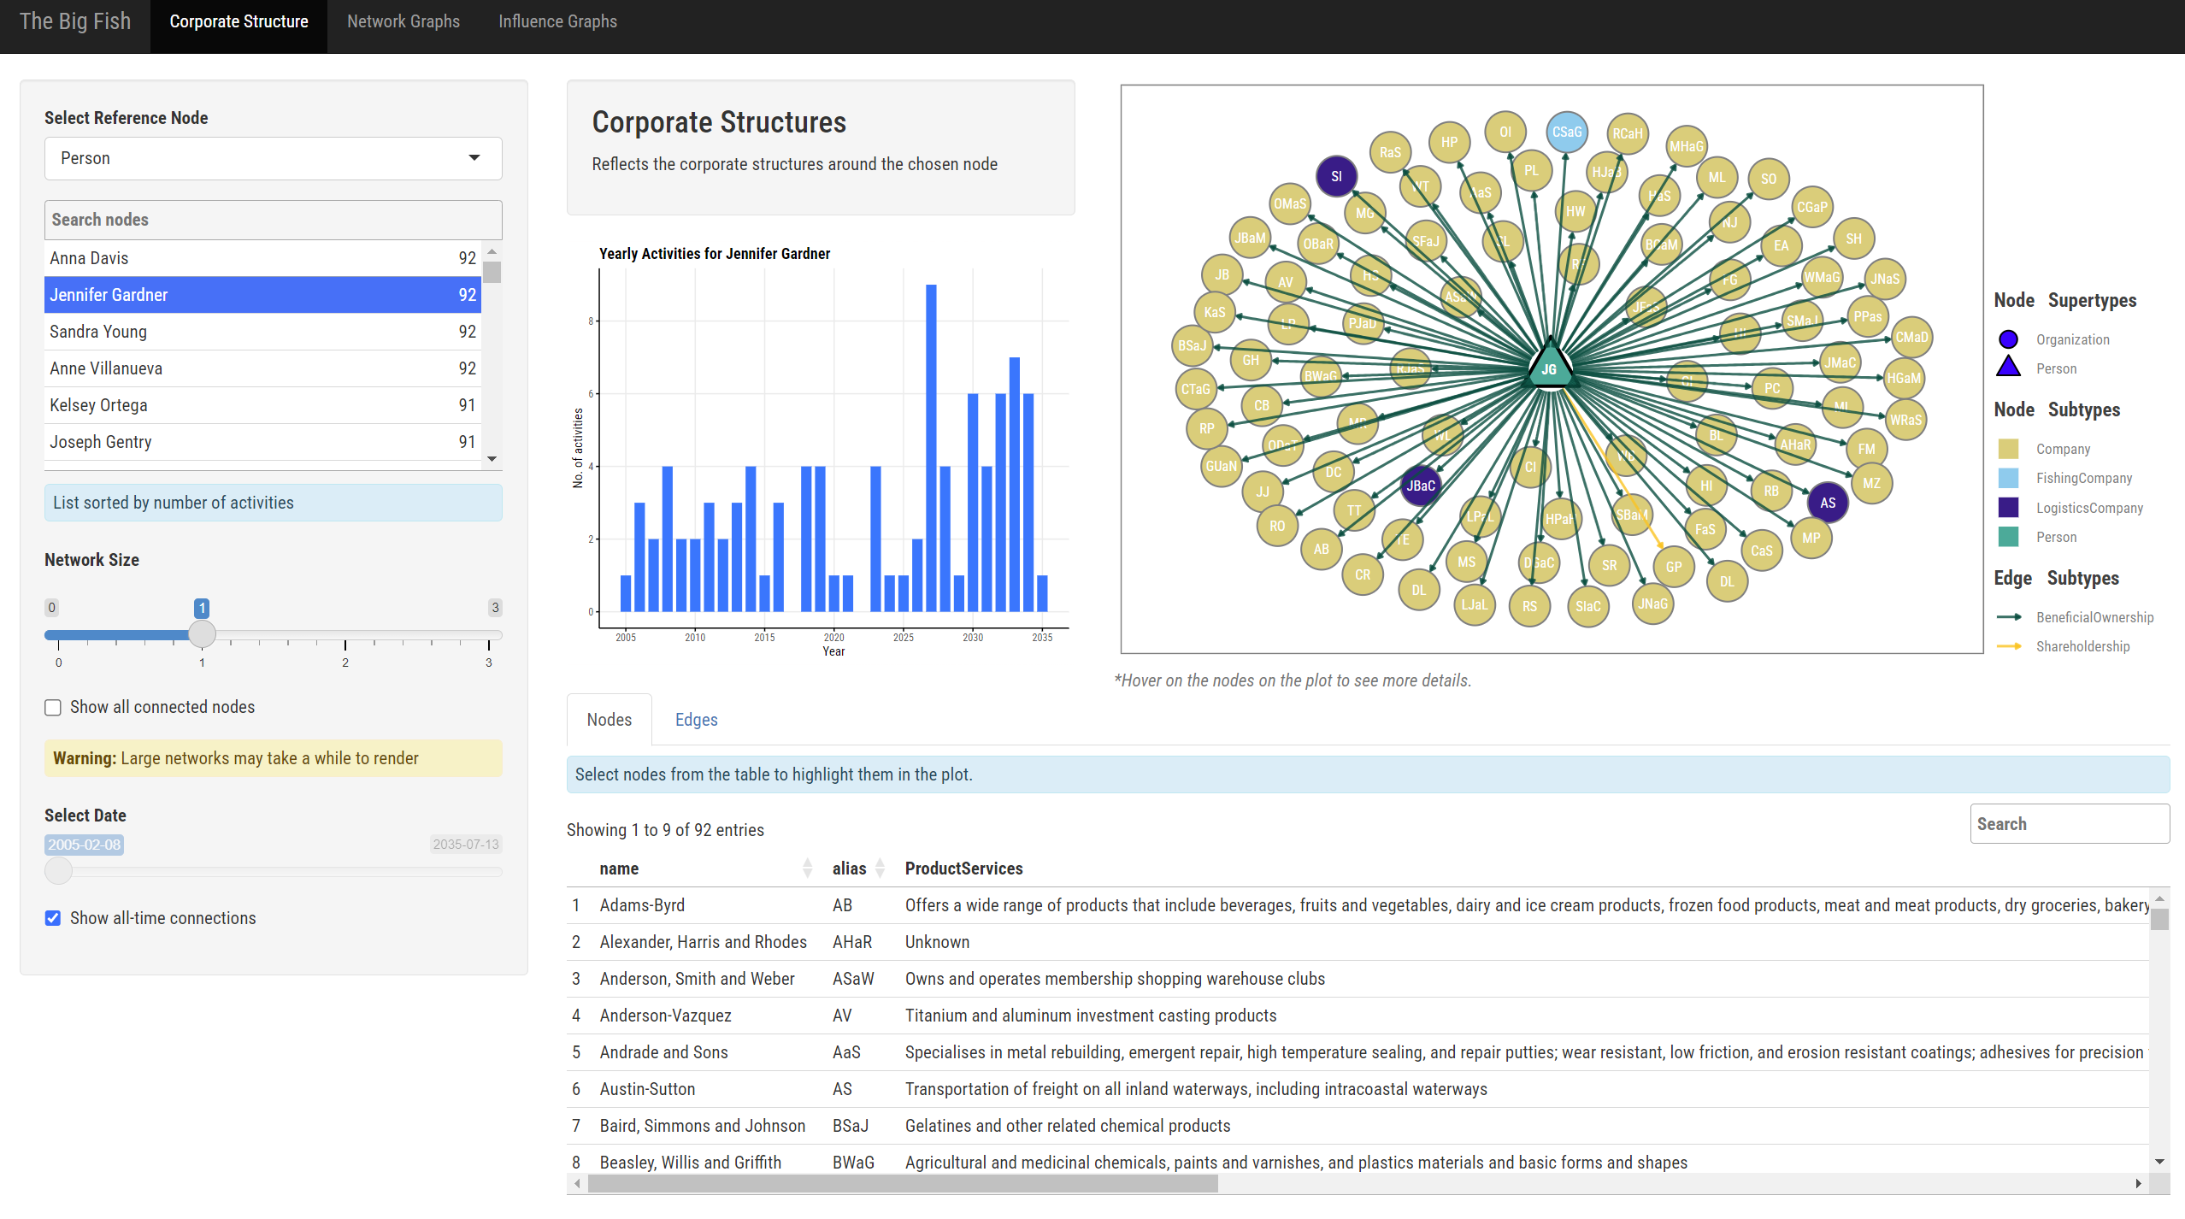Click the SI logistics company node

[x=1336, y=176]
